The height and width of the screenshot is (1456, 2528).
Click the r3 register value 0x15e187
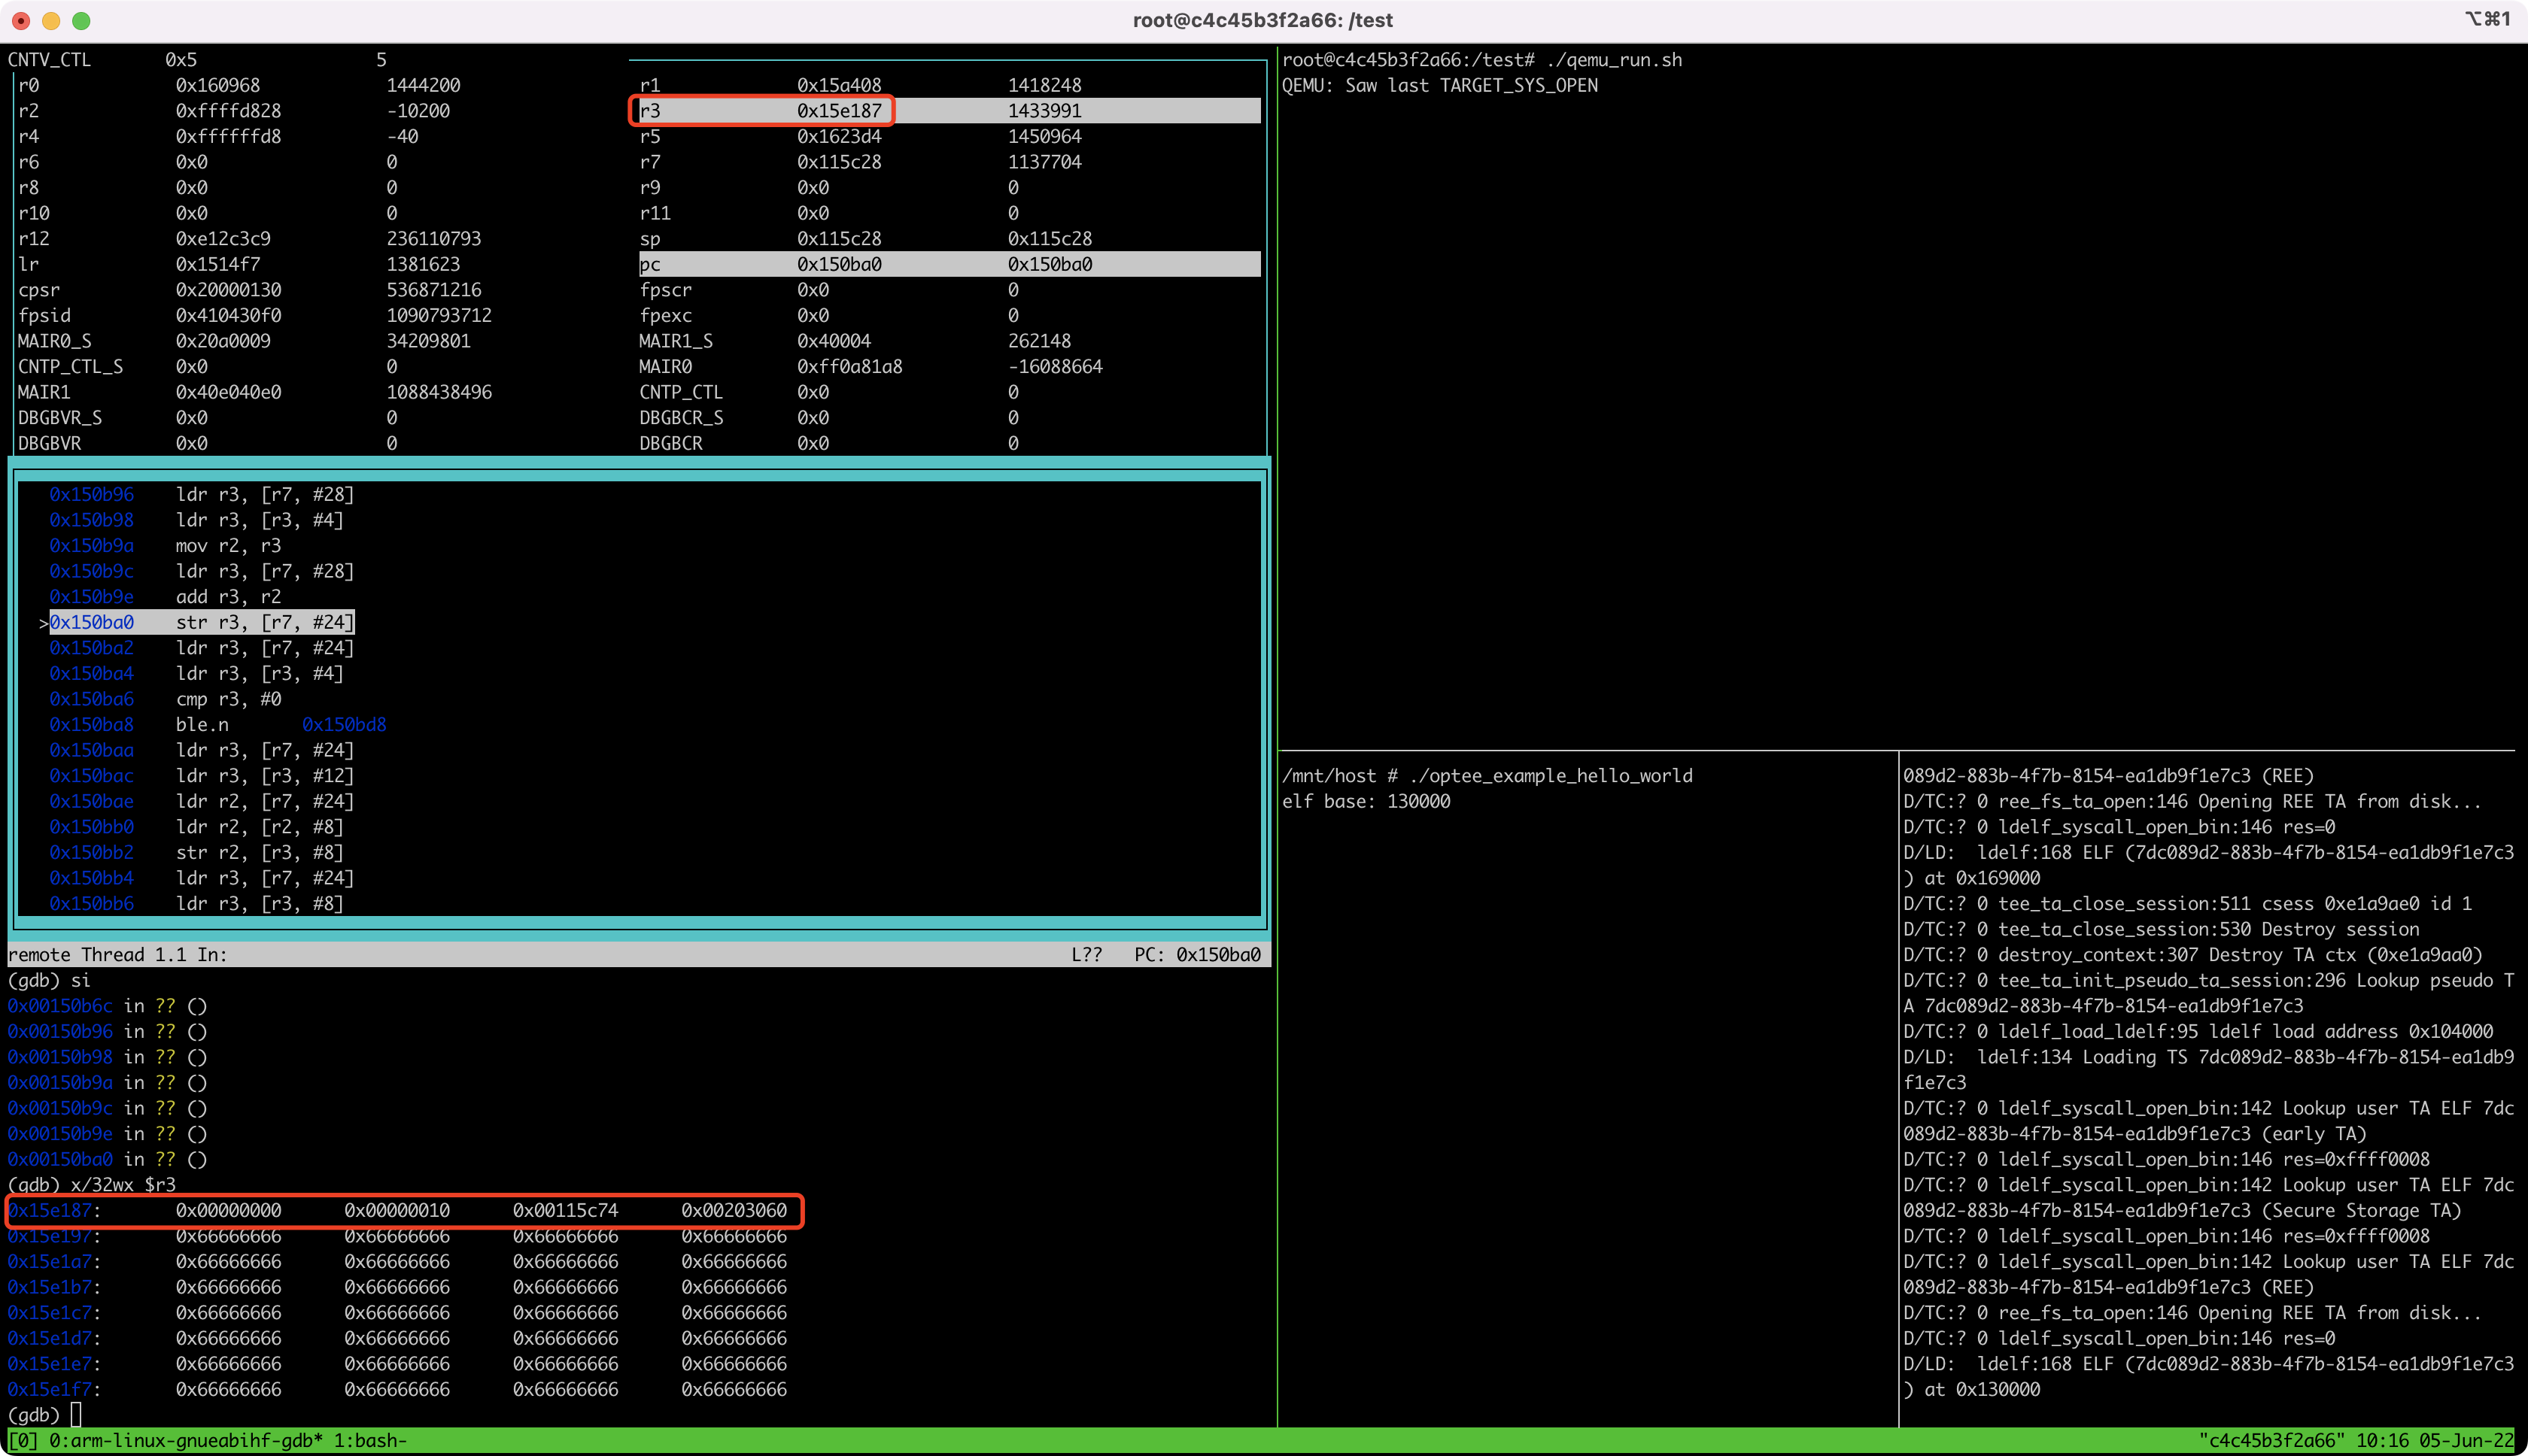[838, 111]
